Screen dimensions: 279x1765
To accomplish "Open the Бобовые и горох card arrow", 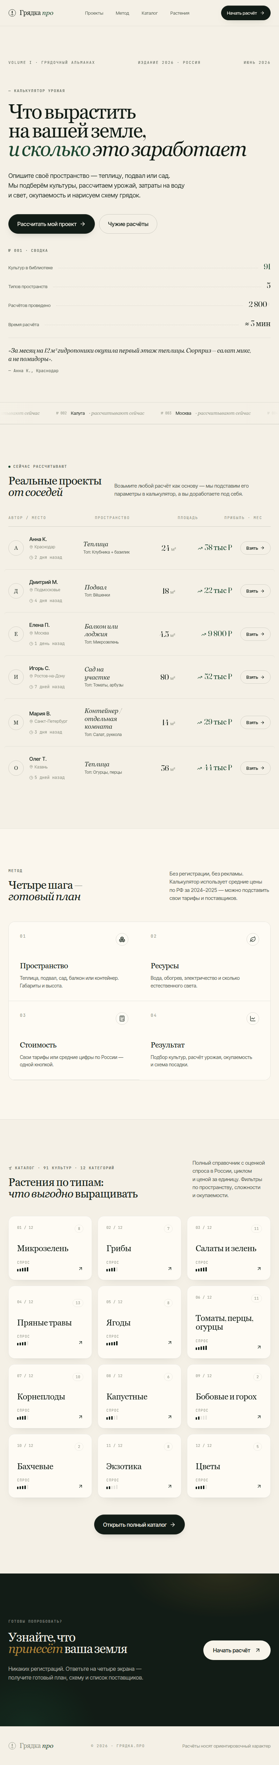I will click(258, 1417).
